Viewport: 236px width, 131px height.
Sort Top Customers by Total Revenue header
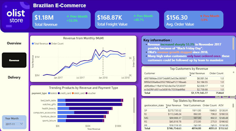[x=197, y=73]
